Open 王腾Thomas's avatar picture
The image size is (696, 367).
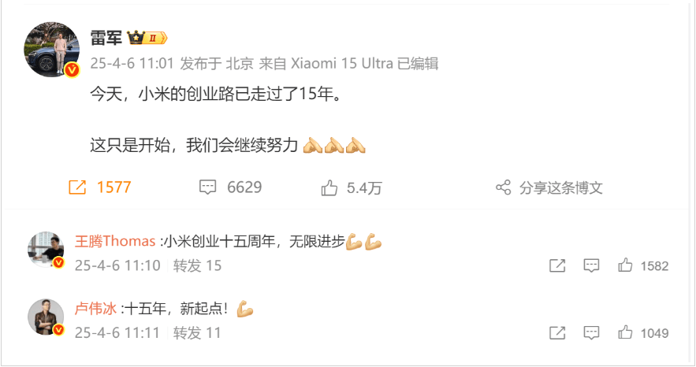coord(46,250)
